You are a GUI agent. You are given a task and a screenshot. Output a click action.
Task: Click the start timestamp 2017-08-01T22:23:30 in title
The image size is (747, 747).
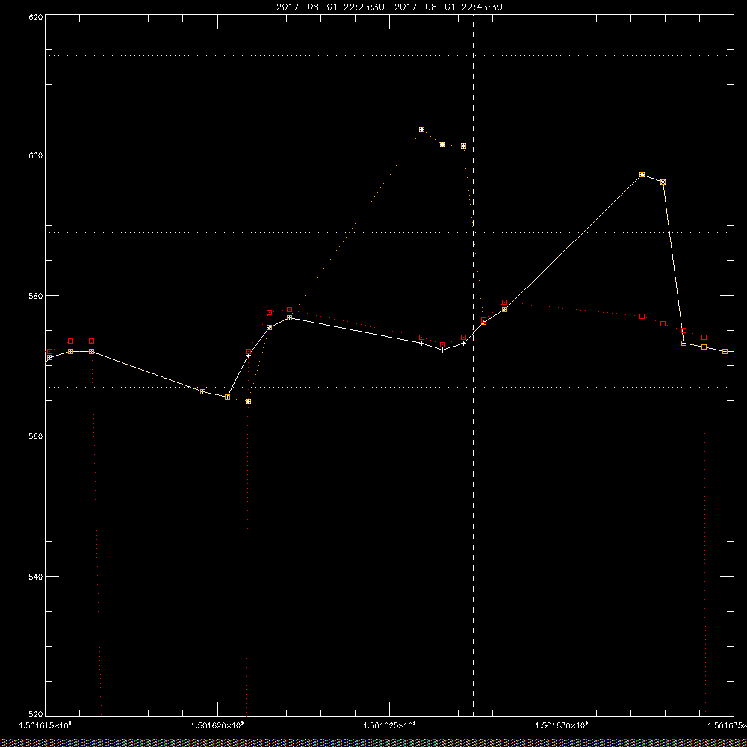[x=330, y=7]
